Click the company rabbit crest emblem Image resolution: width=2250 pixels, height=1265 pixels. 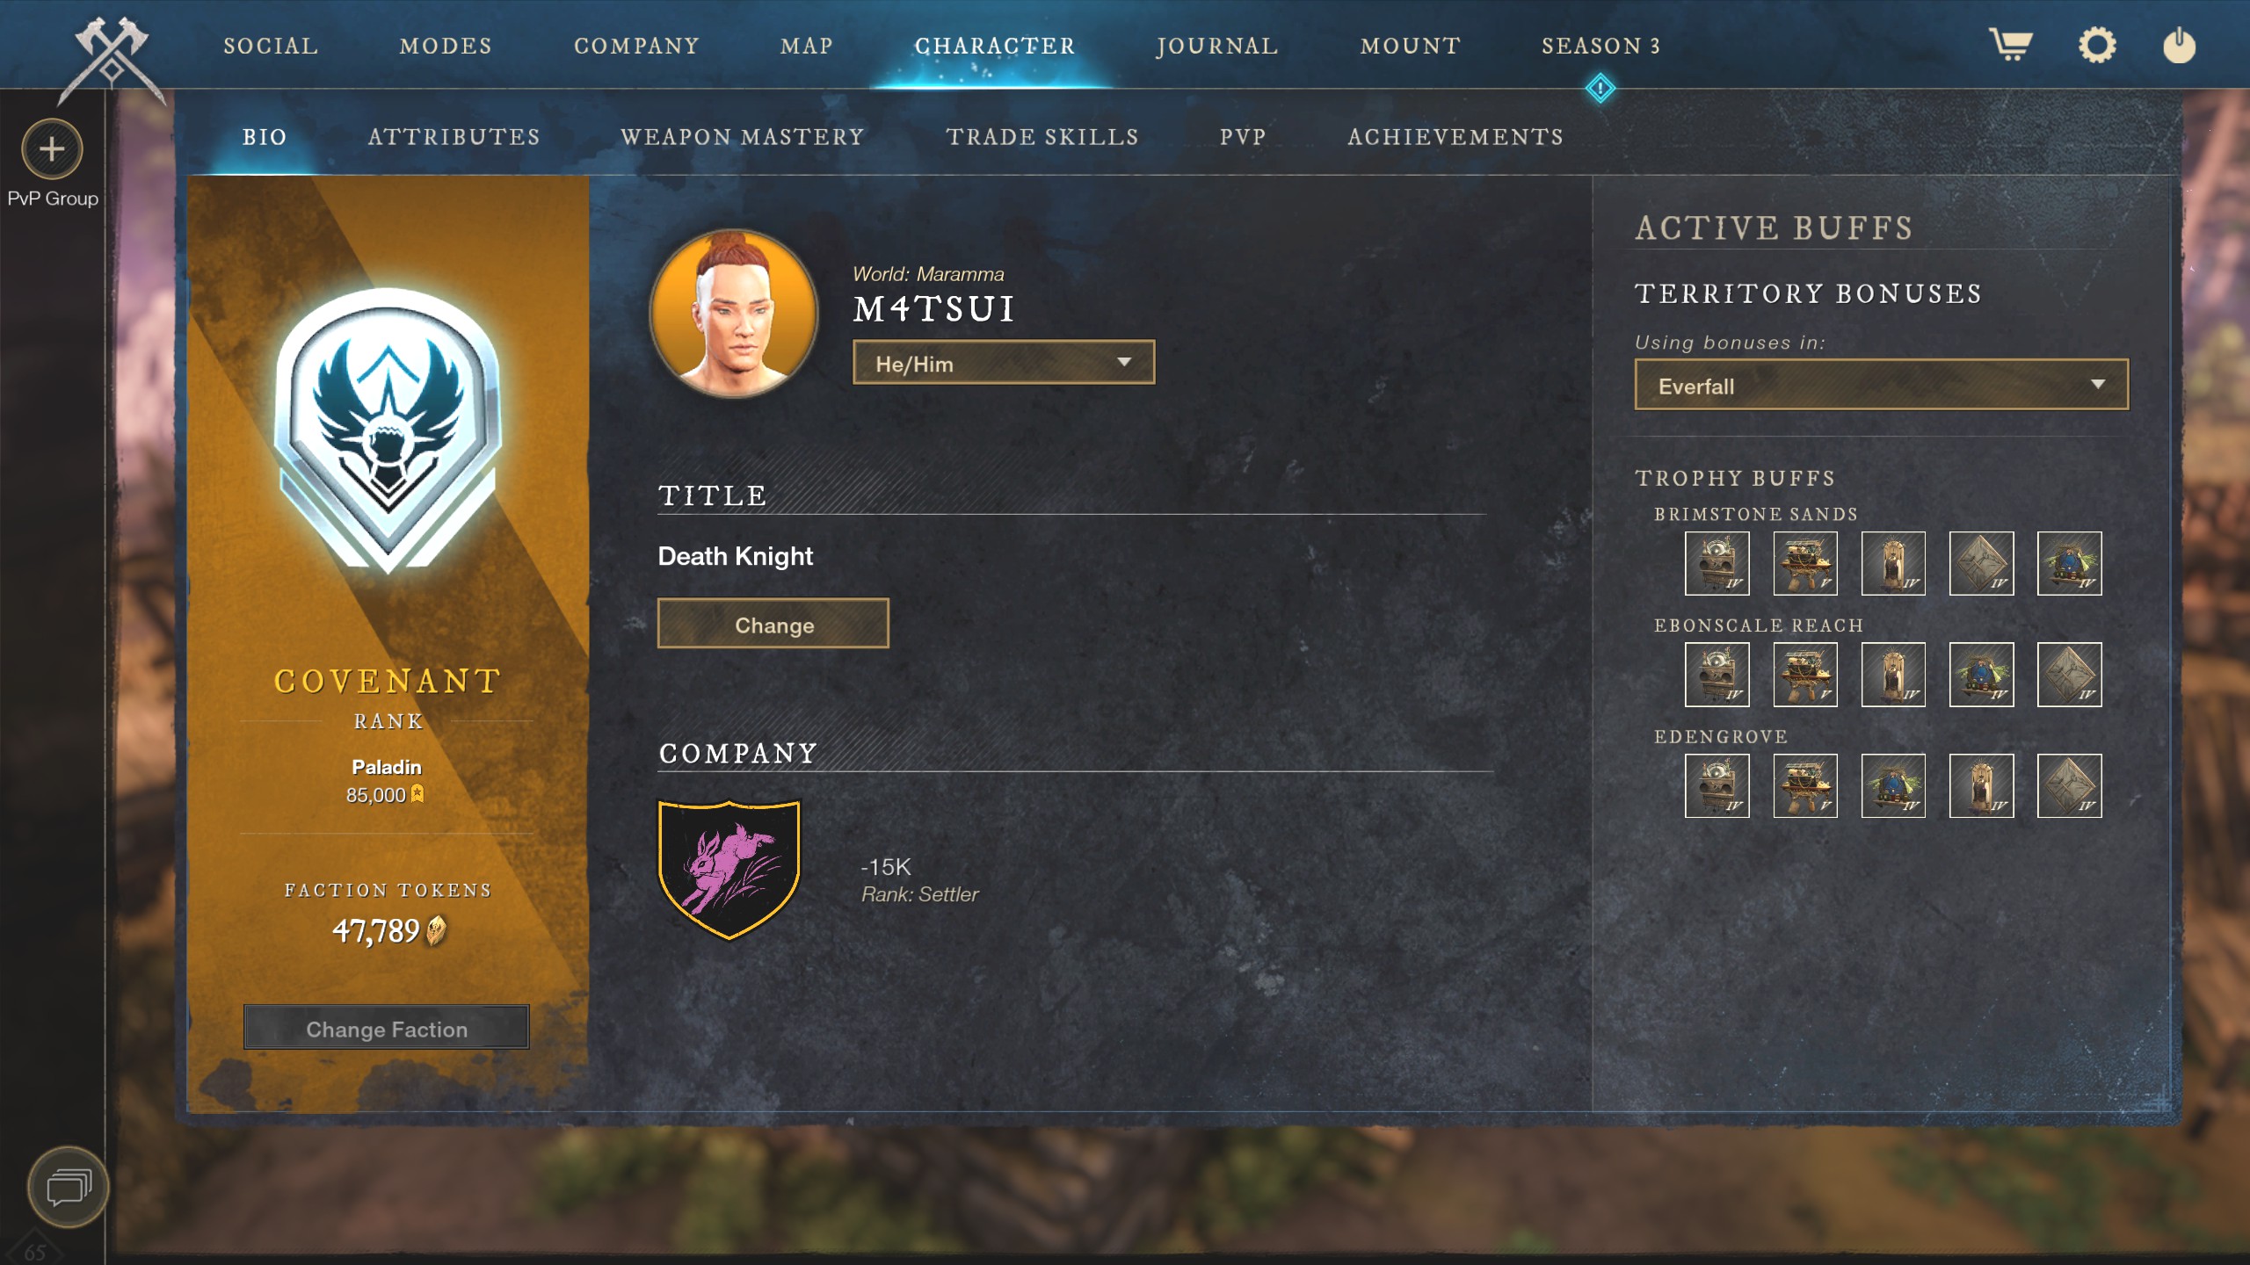point(729,869)
